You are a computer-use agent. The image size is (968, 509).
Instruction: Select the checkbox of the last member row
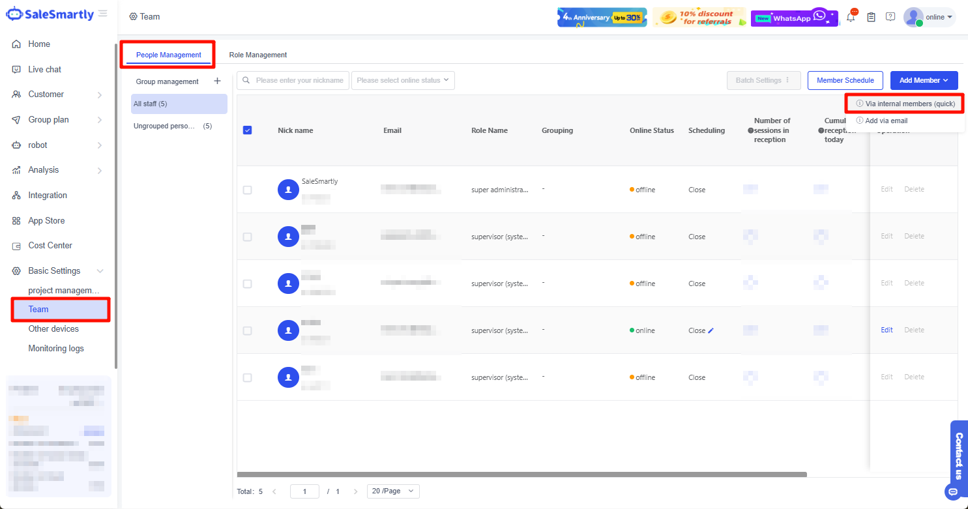tap(247, 378)
